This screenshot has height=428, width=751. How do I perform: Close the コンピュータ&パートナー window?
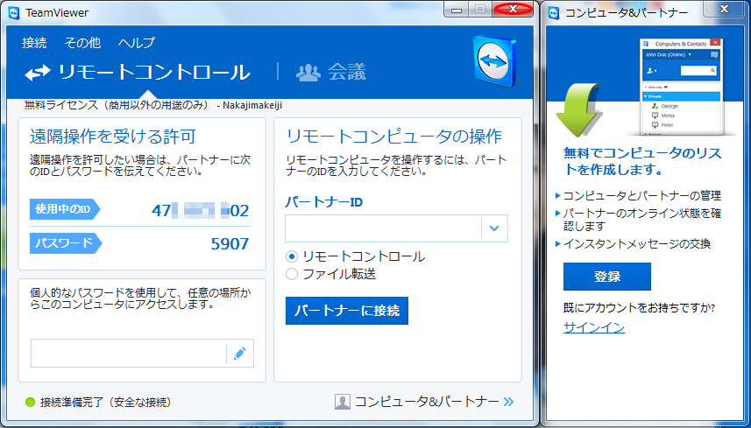pos(724,9)
